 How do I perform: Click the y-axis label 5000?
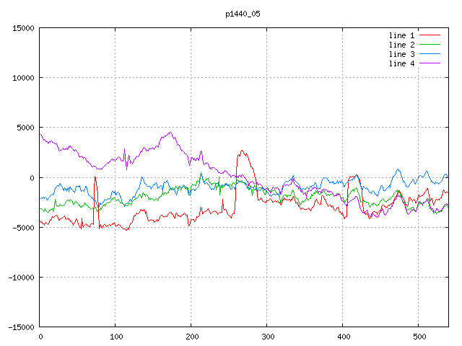(x=25, y=128)
